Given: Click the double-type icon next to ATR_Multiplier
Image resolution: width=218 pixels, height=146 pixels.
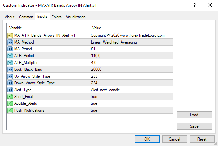Looking at the screenshot, I should (10, 63).
